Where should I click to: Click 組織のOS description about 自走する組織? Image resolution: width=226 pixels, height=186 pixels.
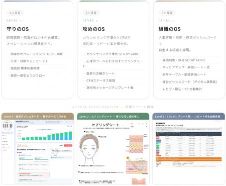(187, 44)
